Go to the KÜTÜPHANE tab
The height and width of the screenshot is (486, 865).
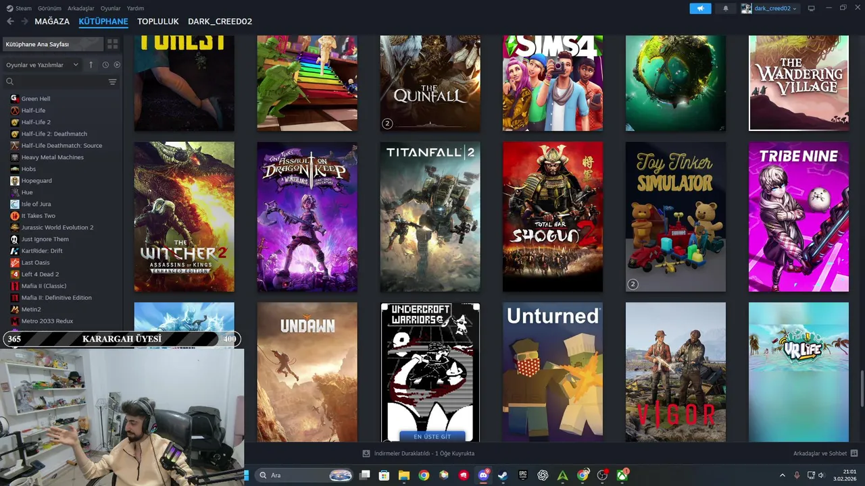103,22
